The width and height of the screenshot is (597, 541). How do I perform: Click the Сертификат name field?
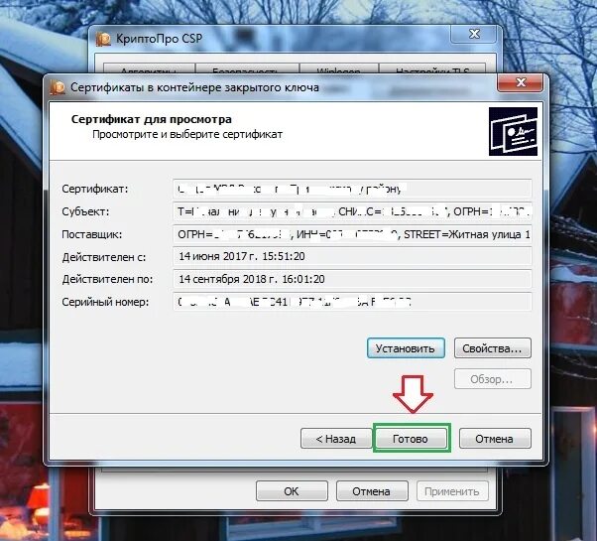[x=352, y=189]
